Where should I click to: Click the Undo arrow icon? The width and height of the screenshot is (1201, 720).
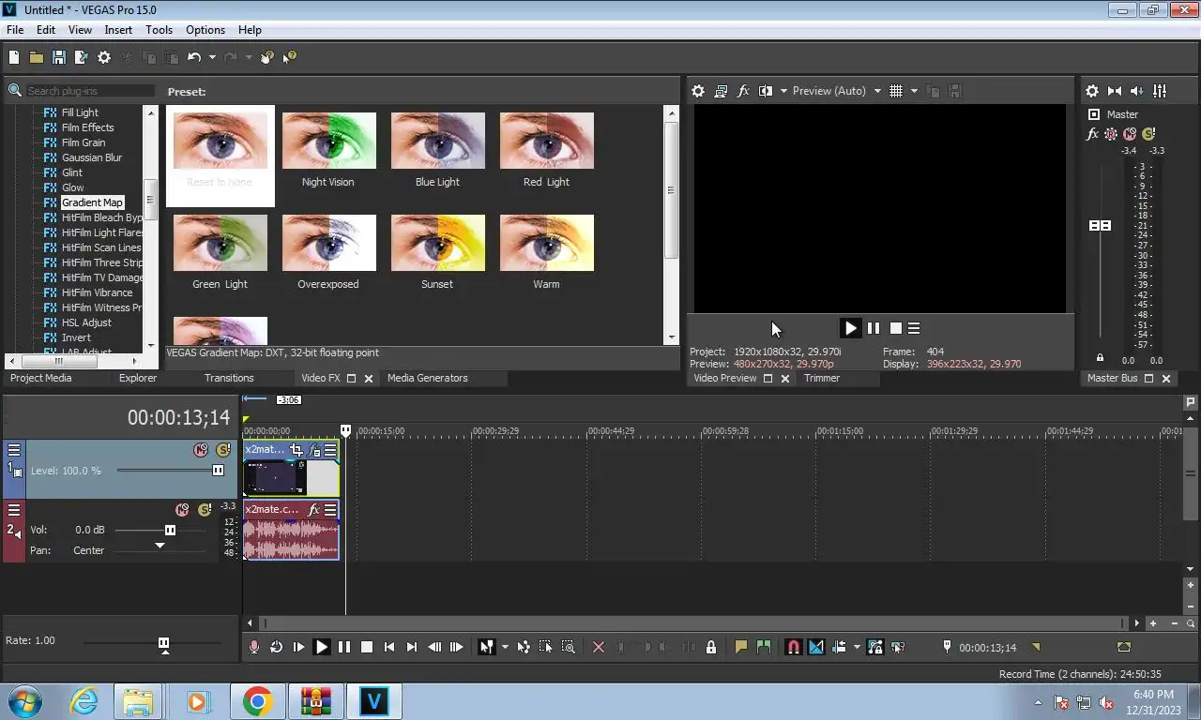click(x=194, y=57)
